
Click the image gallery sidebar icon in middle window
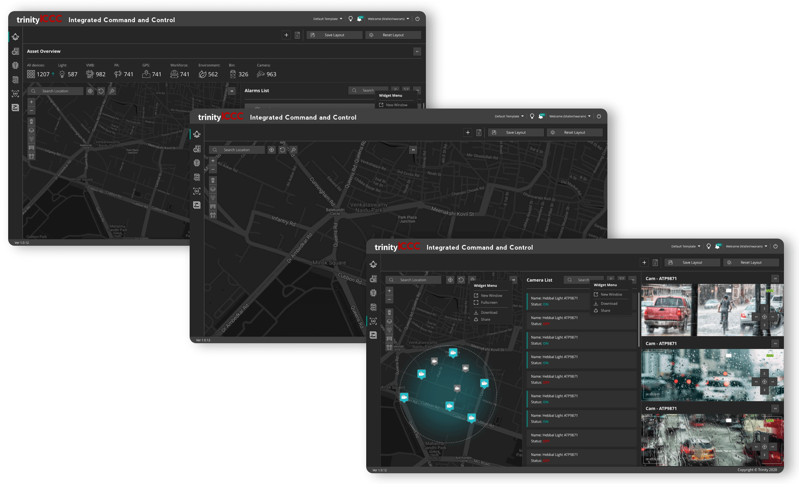pos(197,205)
